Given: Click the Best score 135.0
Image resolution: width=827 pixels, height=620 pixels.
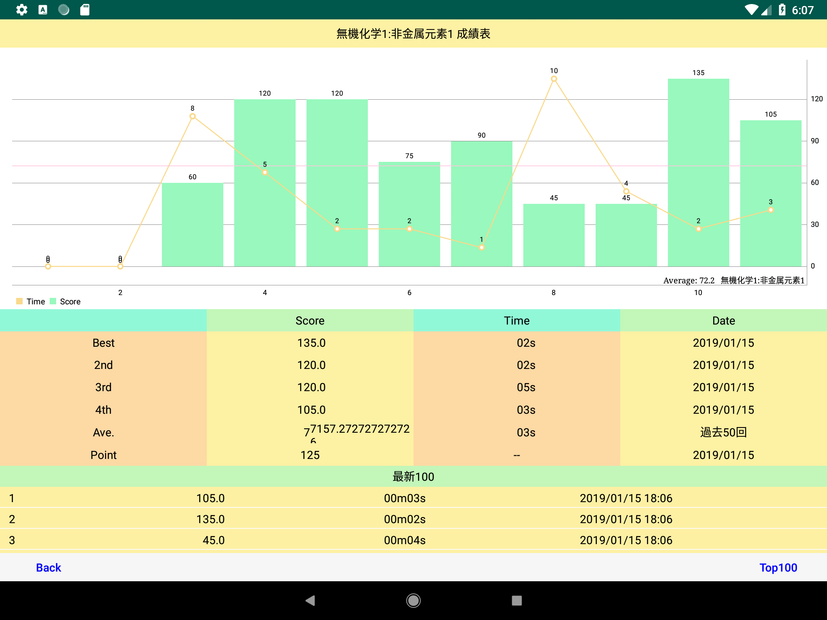Looking at the screenshot, I should coord(311,343).
